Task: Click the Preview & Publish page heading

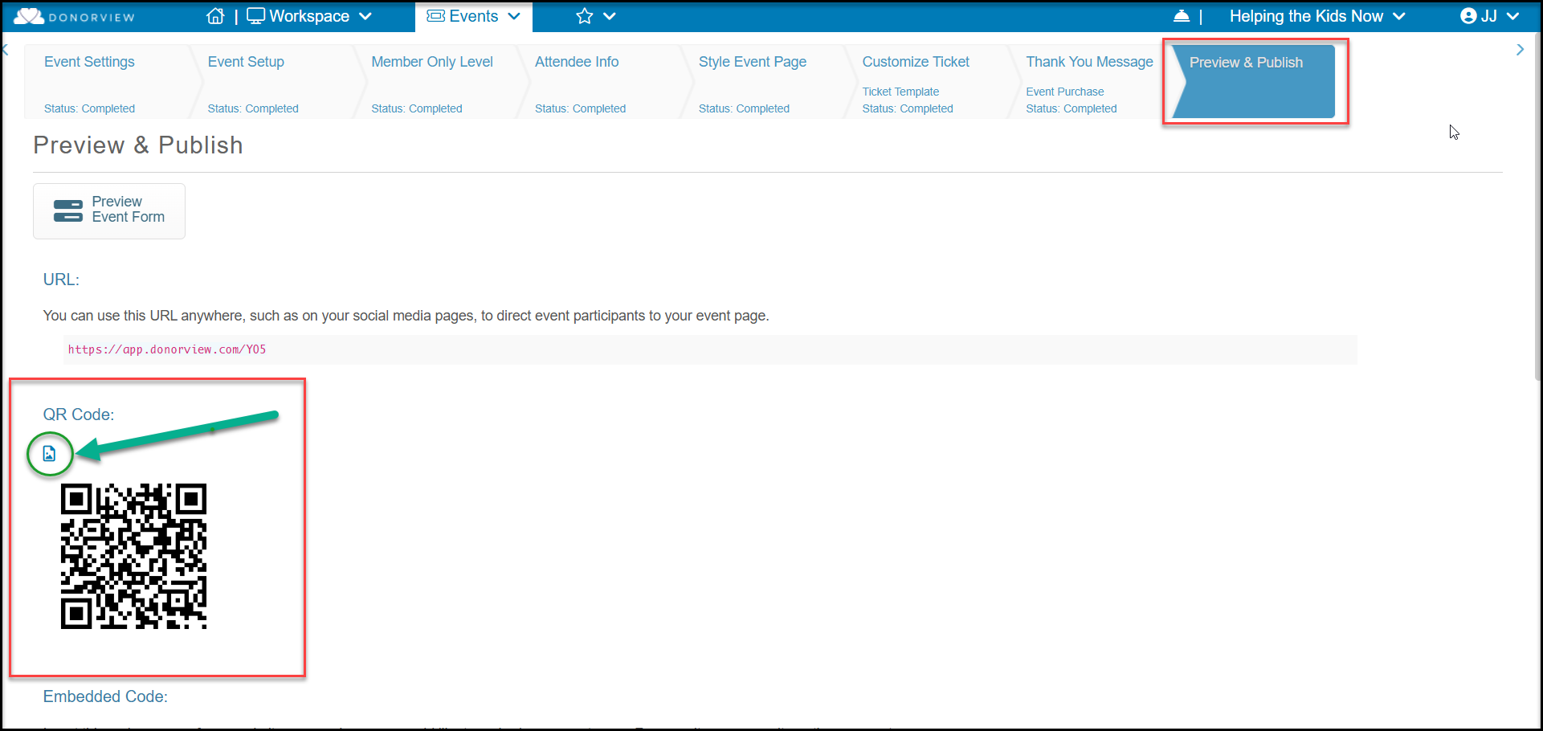Action: pos(138,145)
